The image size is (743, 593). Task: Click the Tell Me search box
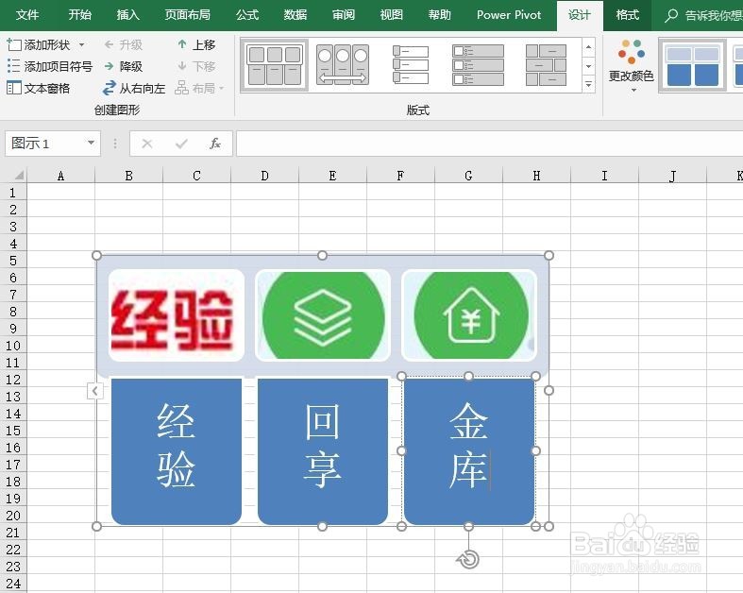click(x=703, y=16)
